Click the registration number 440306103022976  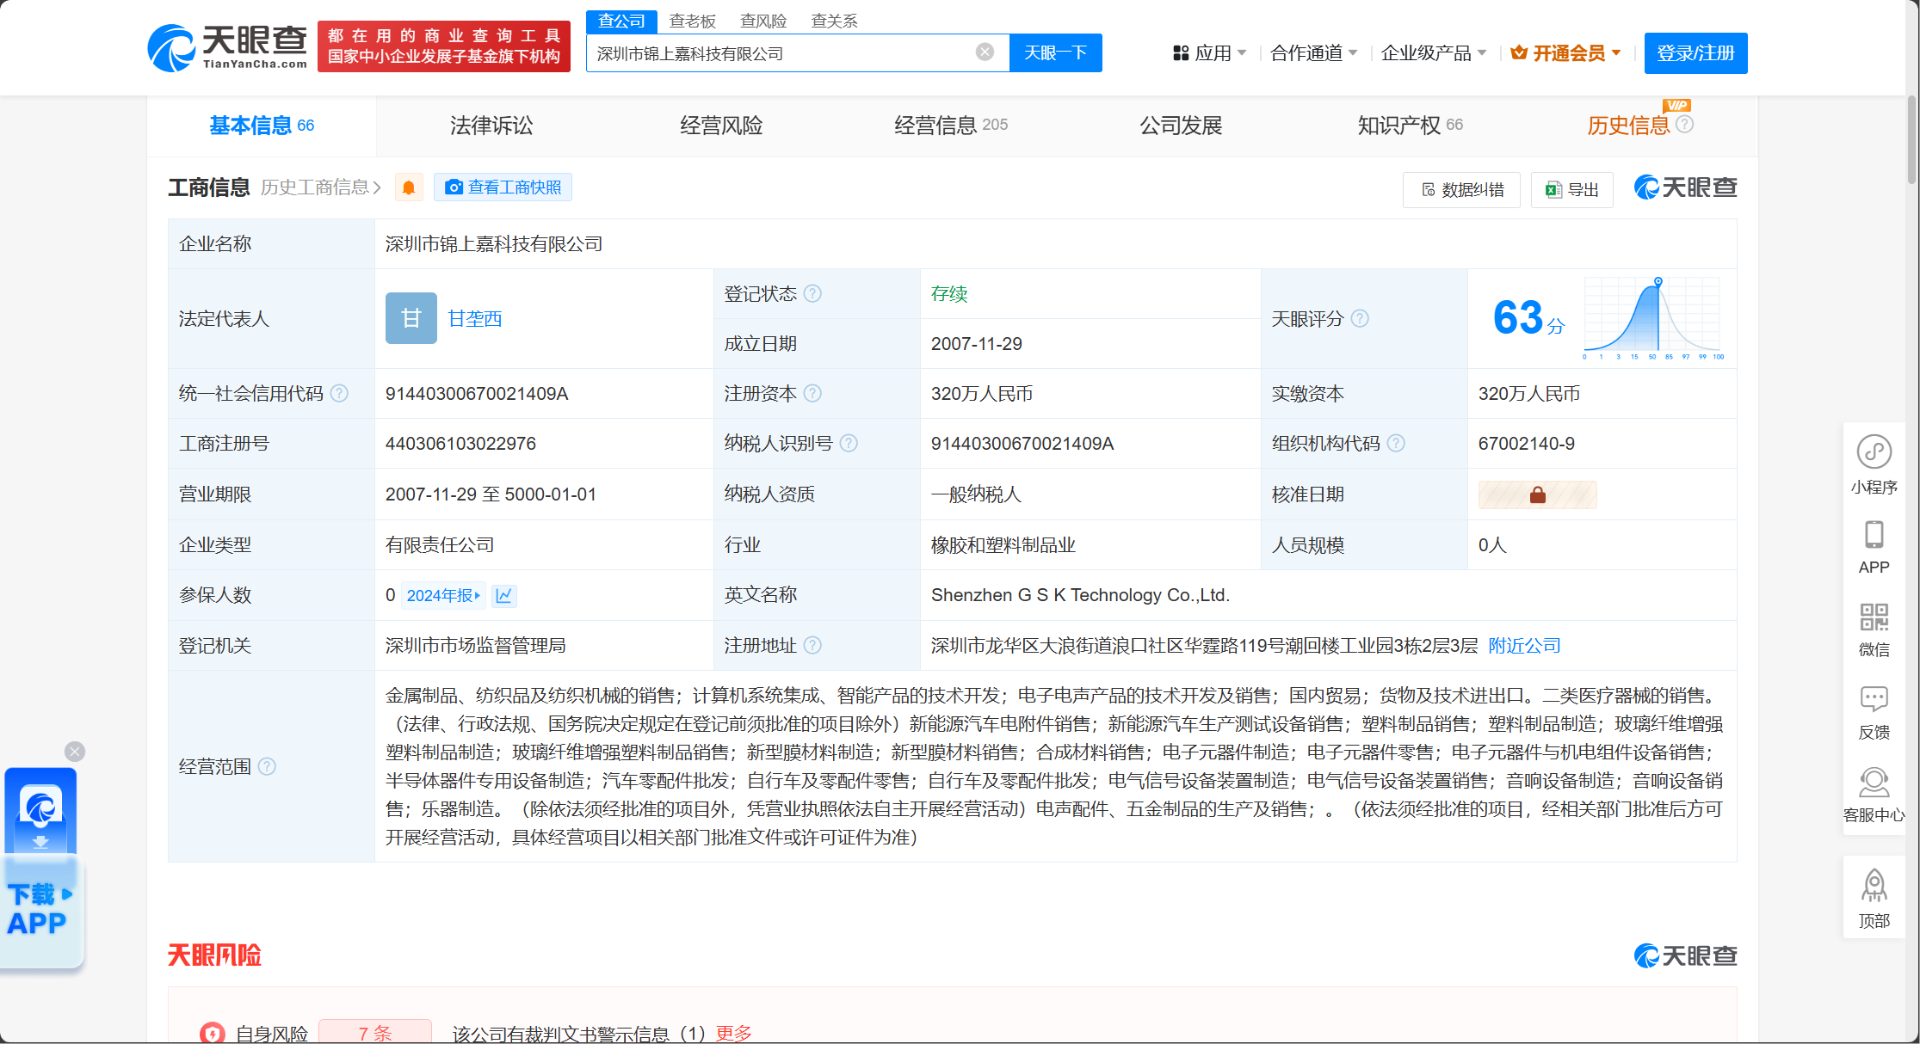point(460,444)
